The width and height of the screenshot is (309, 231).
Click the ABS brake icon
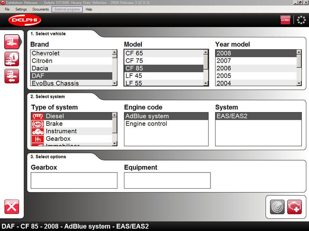click(x=37, y=124)
